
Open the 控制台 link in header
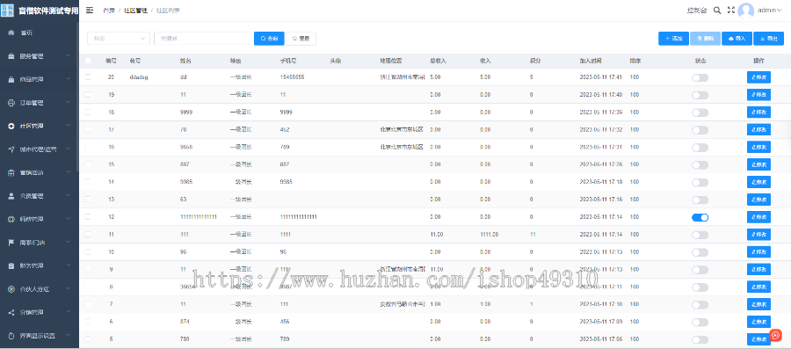[697, 10]
